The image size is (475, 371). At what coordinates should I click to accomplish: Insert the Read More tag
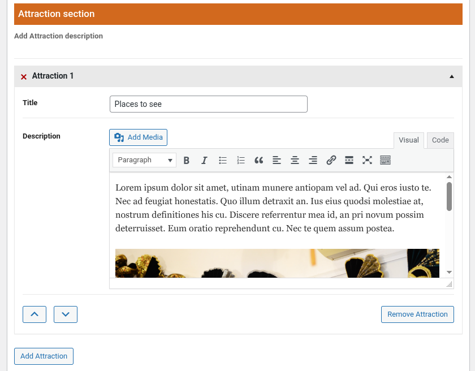[349, 161]
